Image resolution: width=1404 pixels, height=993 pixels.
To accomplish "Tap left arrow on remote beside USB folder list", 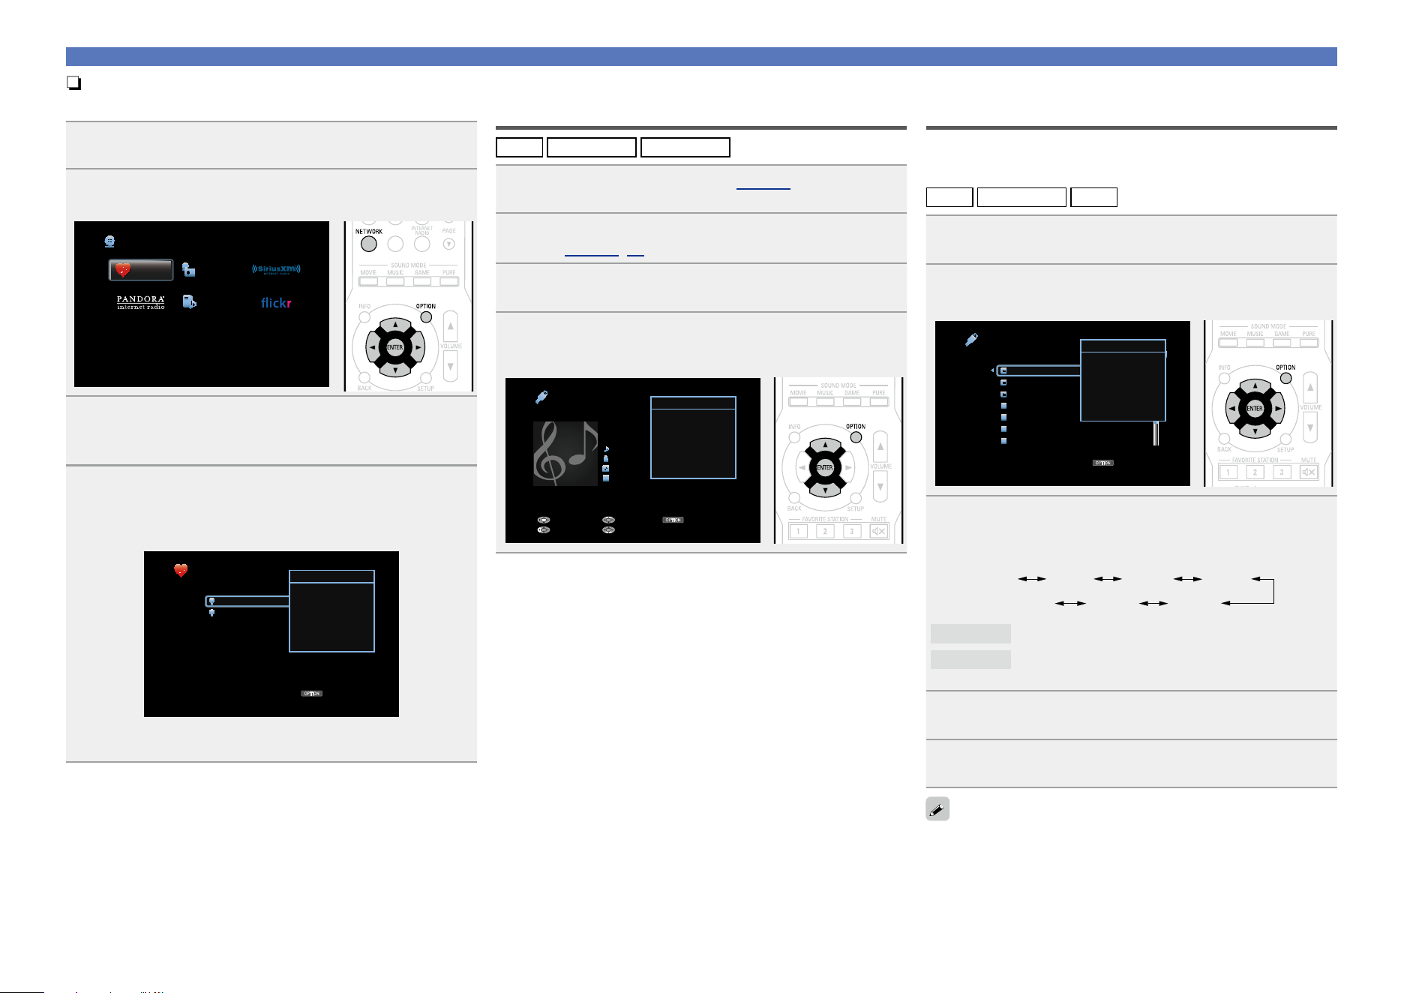I will (1233, 409).
